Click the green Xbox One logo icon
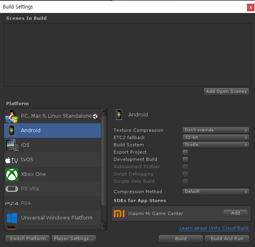This screenshot has width=255, height=247. point(12,175)
